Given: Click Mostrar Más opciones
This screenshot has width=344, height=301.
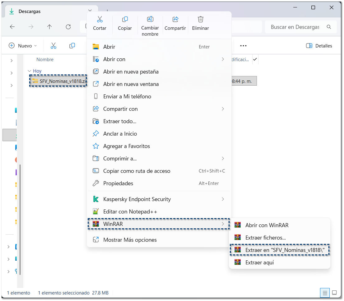Looking at the screenshot, I should pyautogui.click(x=130, y=240).
